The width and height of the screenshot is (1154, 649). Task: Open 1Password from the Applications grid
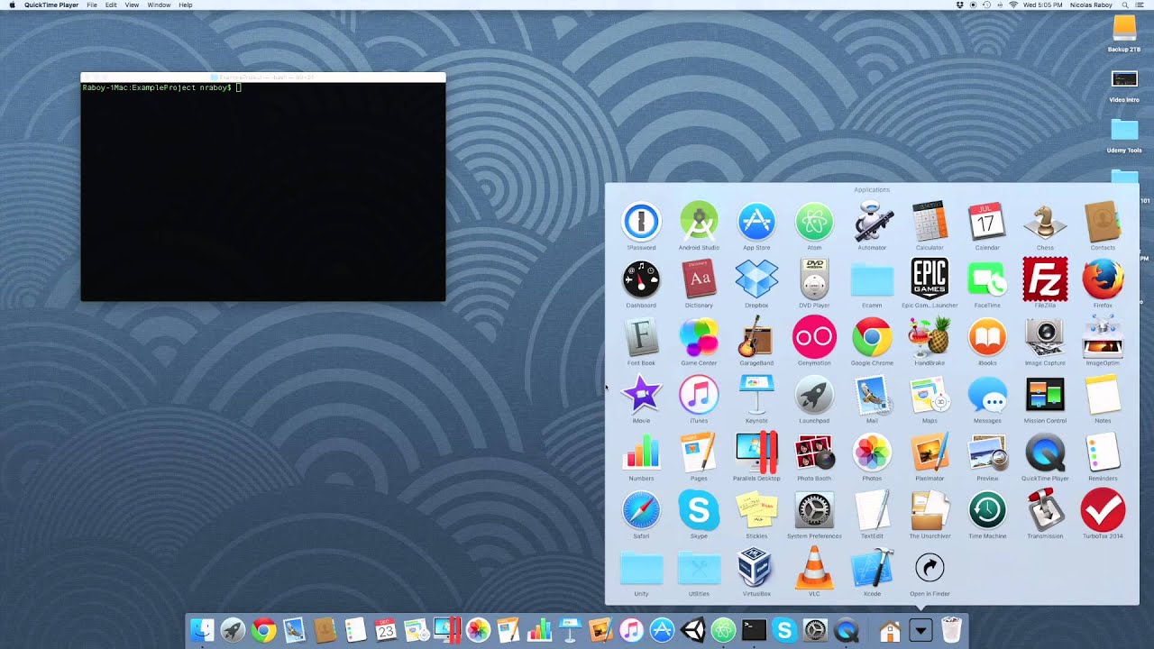point(641,222)
